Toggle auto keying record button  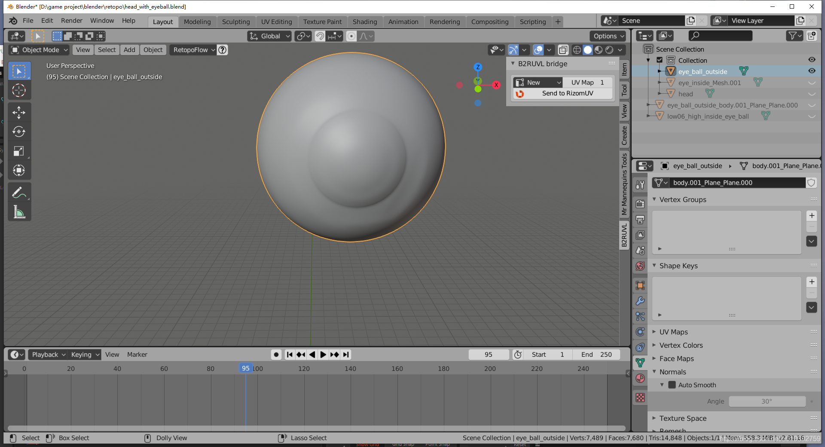[276, 355]
